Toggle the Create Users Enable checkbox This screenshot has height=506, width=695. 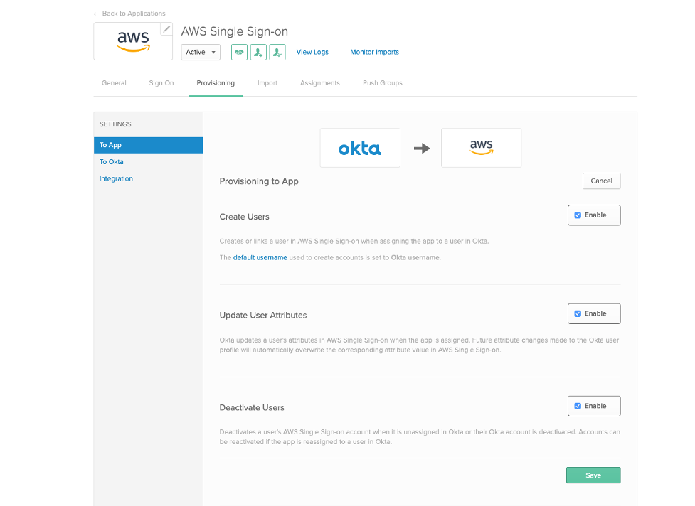578,215
